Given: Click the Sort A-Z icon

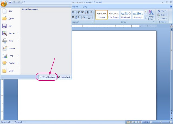Looking at the screenshot, I should [x=87, y=12].
